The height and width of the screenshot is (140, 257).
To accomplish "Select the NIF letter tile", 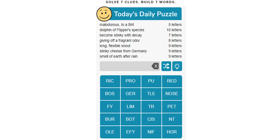I will coord(151,132).
